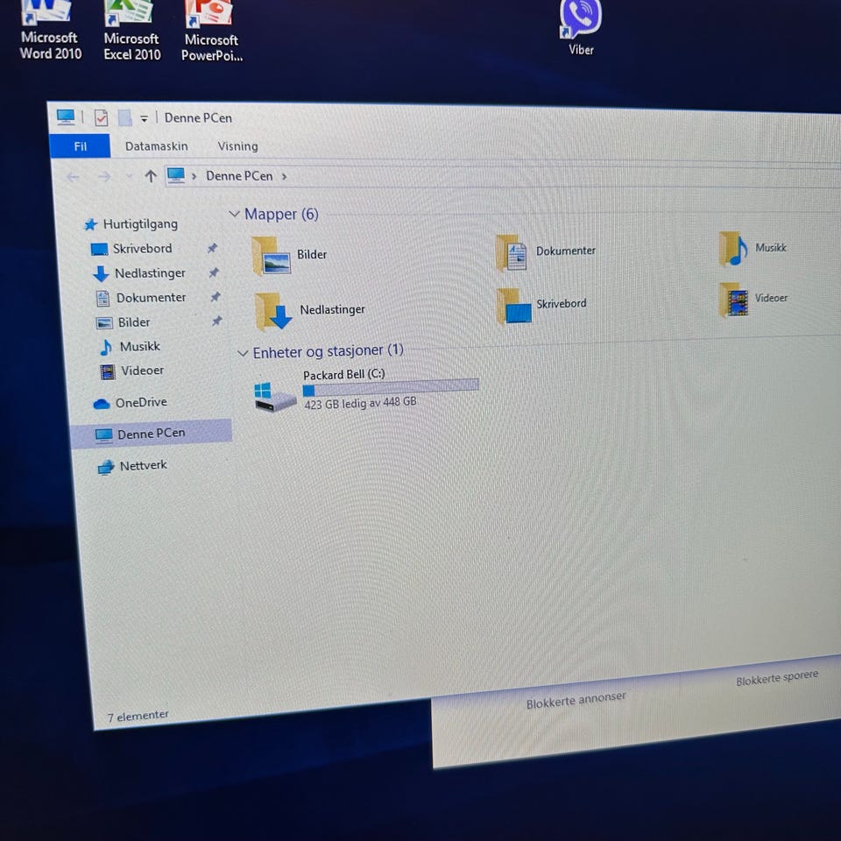Select the Videoer folder icon in Mapper

point(734,300)
